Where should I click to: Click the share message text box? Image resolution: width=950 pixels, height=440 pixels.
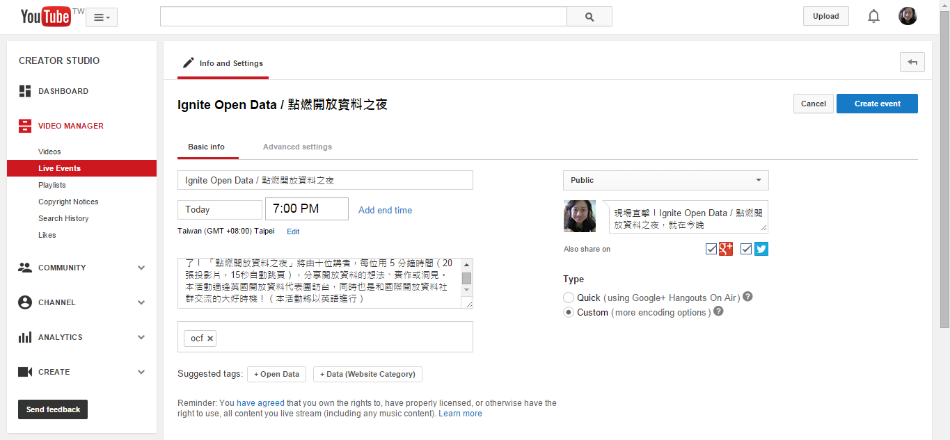pos(688,217)
